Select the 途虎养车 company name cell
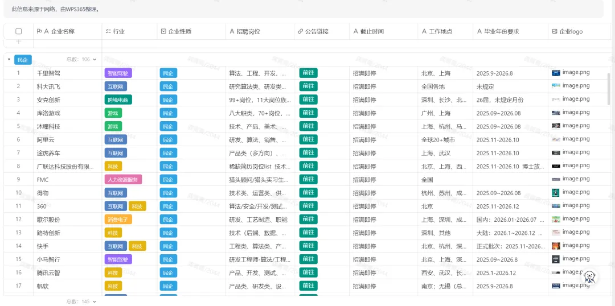 [x=67, y=153]
